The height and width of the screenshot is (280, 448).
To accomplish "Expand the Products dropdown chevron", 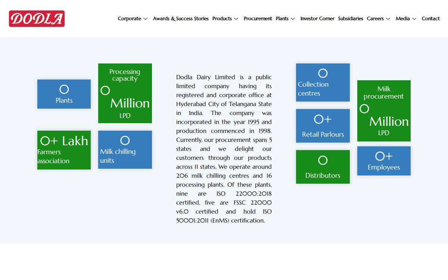I will coord(236,19).
